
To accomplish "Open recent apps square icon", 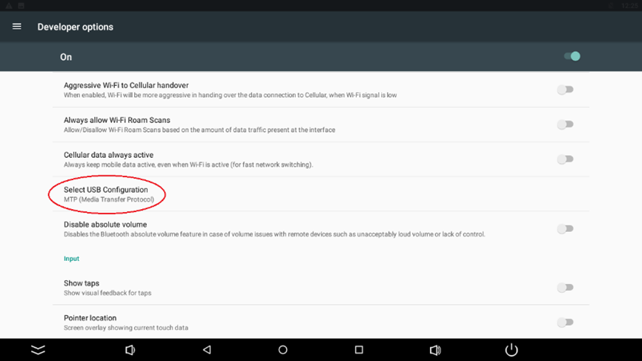I will [x=359, y=350].
